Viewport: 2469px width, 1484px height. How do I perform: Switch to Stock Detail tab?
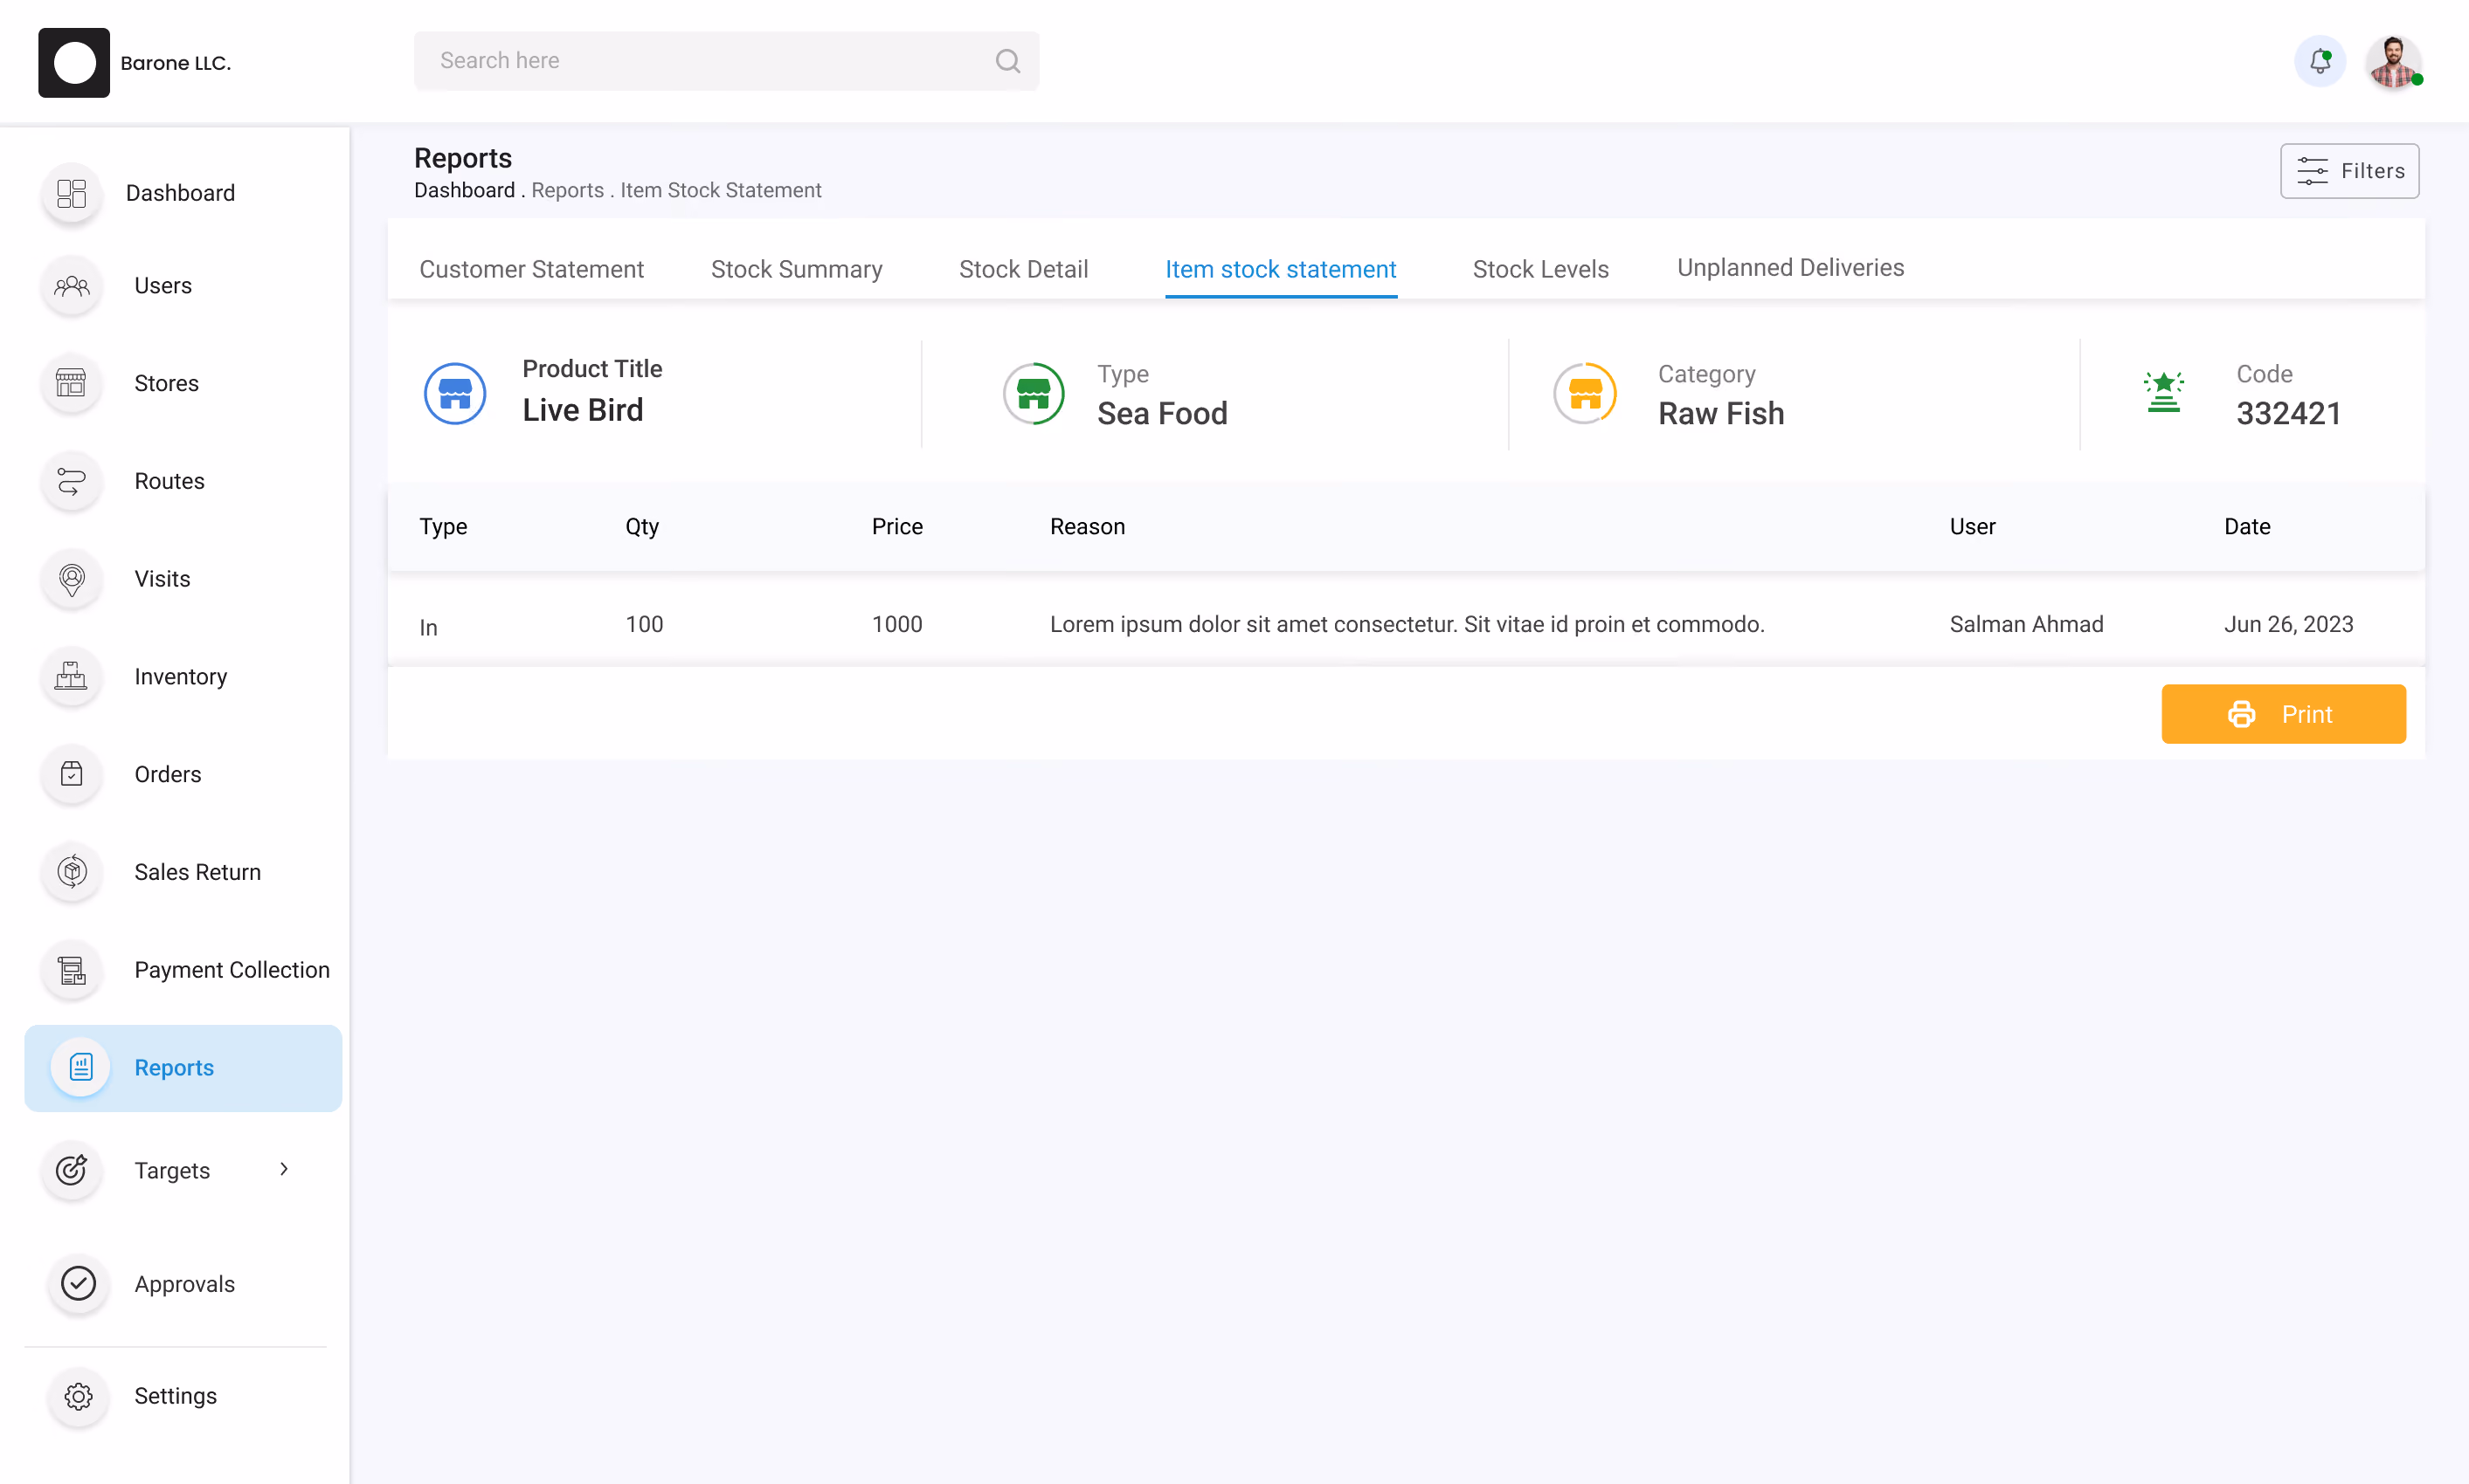point(1023,269)
